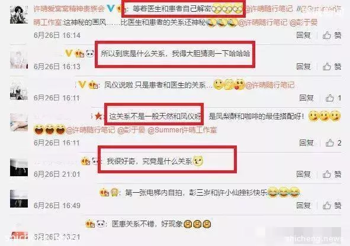Reply to the 16:49 comment
Viewport: 350px width, 246px height.
pos(303,205)
